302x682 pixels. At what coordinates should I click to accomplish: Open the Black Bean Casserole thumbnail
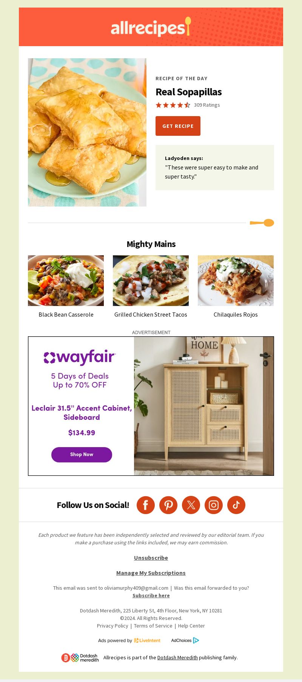click(x=66, y=281)
